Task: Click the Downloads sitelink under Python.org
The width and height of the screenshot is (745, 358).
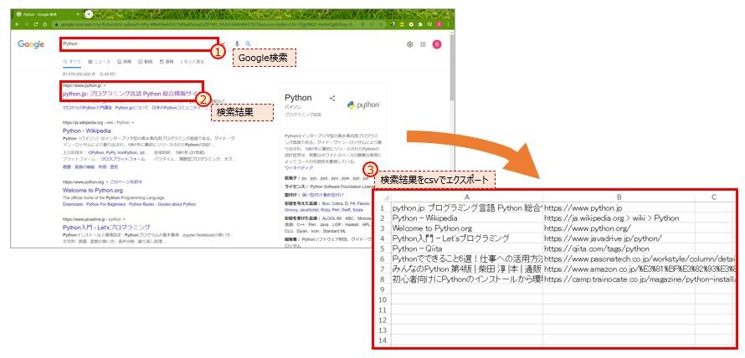Action: pos(73,204)
